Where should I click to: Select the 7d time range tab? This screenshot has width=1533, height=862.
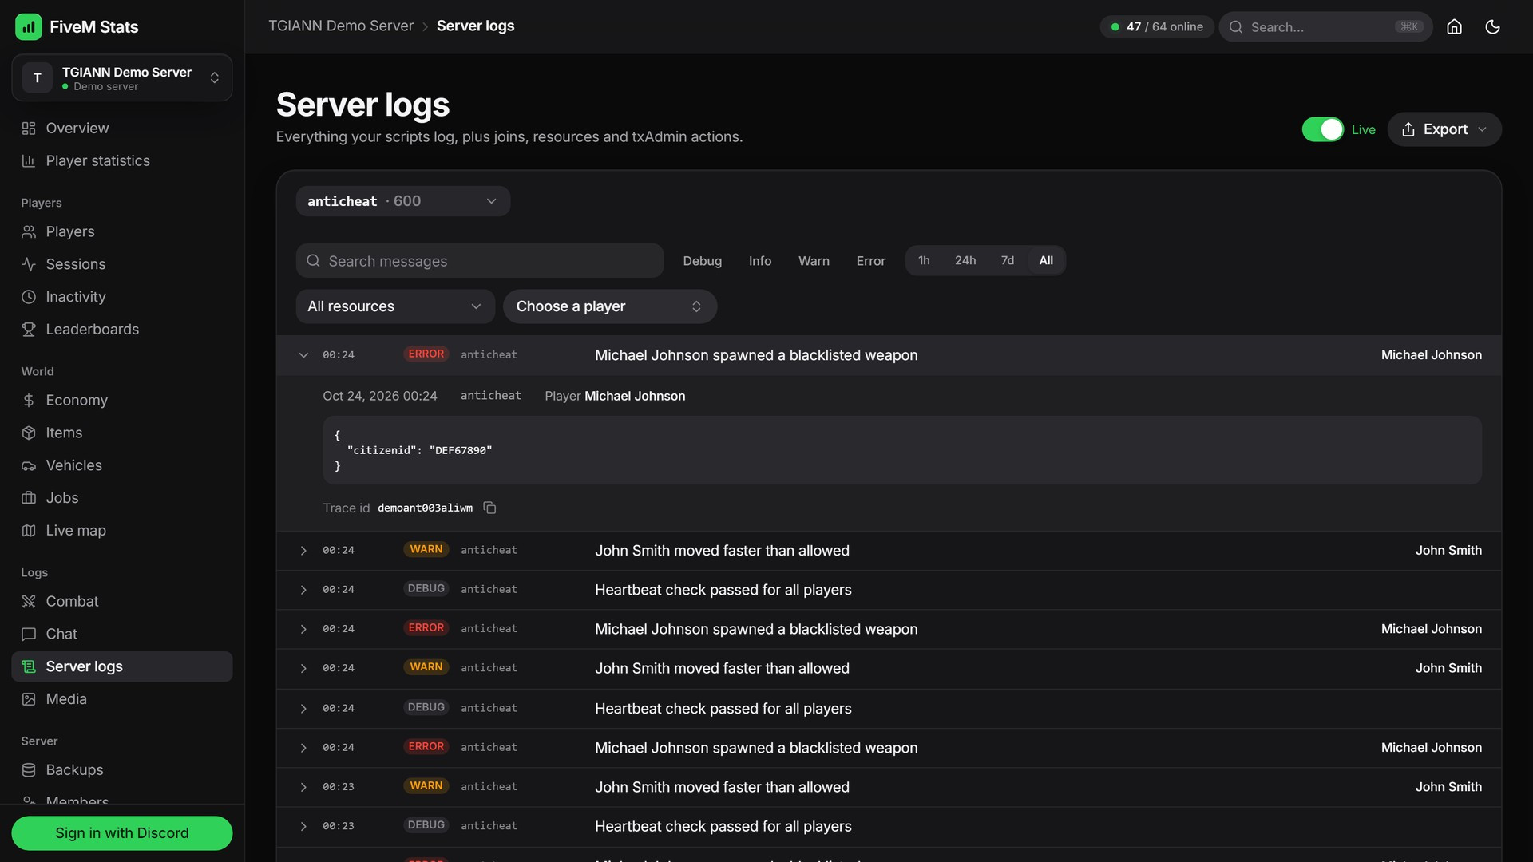tap(1007, 260)
